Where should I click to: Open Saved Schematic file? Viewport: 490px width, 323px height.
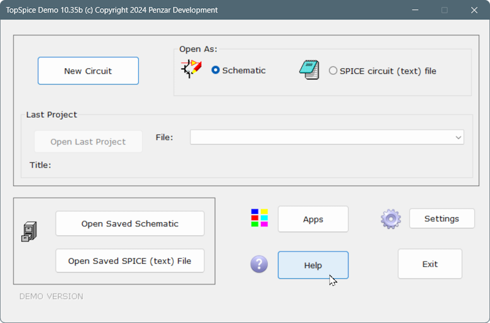[x=130, y=223]
